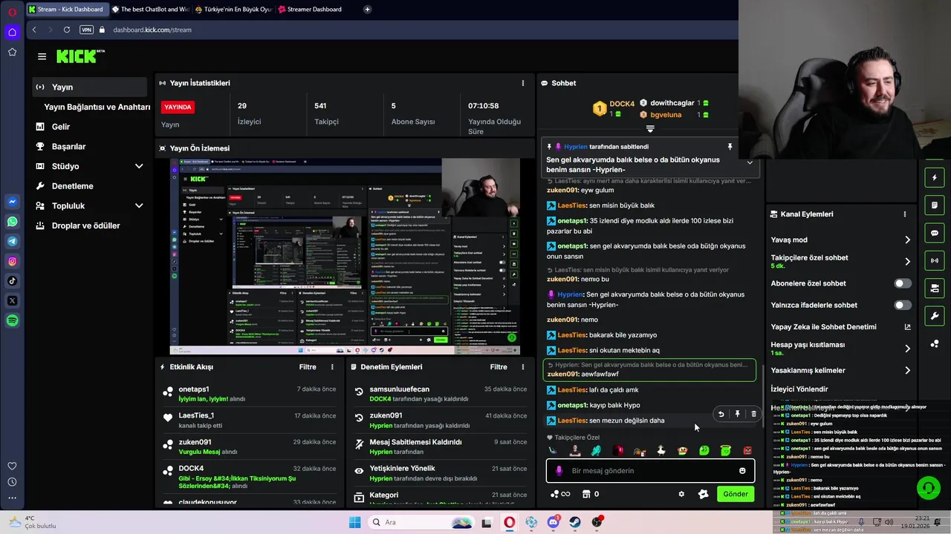Click the wrench panel icon on right strip
Image resolution: width=951 pixels, height=534 pixels.
click(x=935, y=316)
